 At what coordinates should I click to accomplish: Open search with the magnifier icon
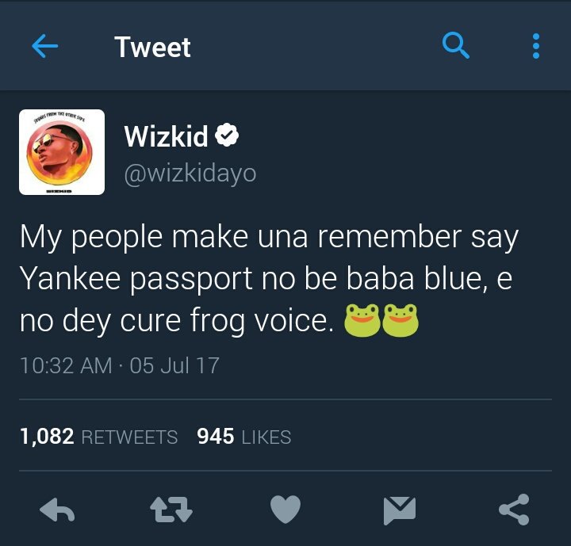point(455,45)
